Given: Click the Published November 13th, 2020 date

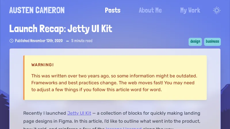Looking at the screenshot, I should pyautogui.click(x=39, y=41).
